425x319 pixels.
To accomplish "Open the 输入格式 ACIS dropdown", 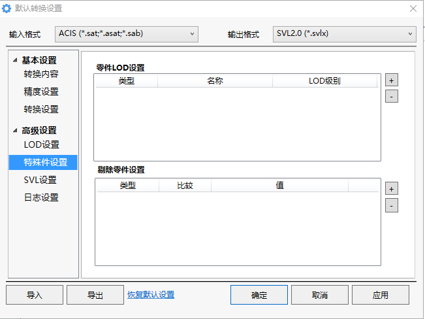I will click(126, 33).
